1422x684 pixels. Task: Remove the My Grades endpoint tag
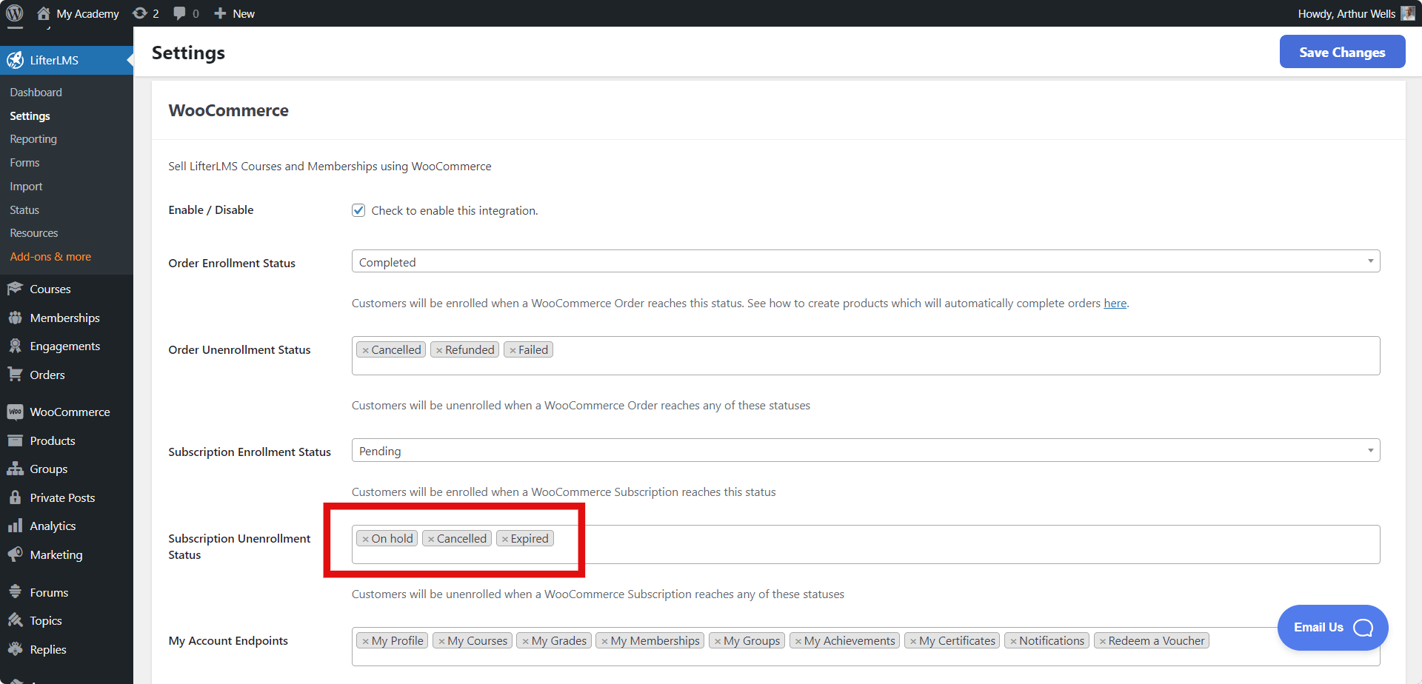525,641
